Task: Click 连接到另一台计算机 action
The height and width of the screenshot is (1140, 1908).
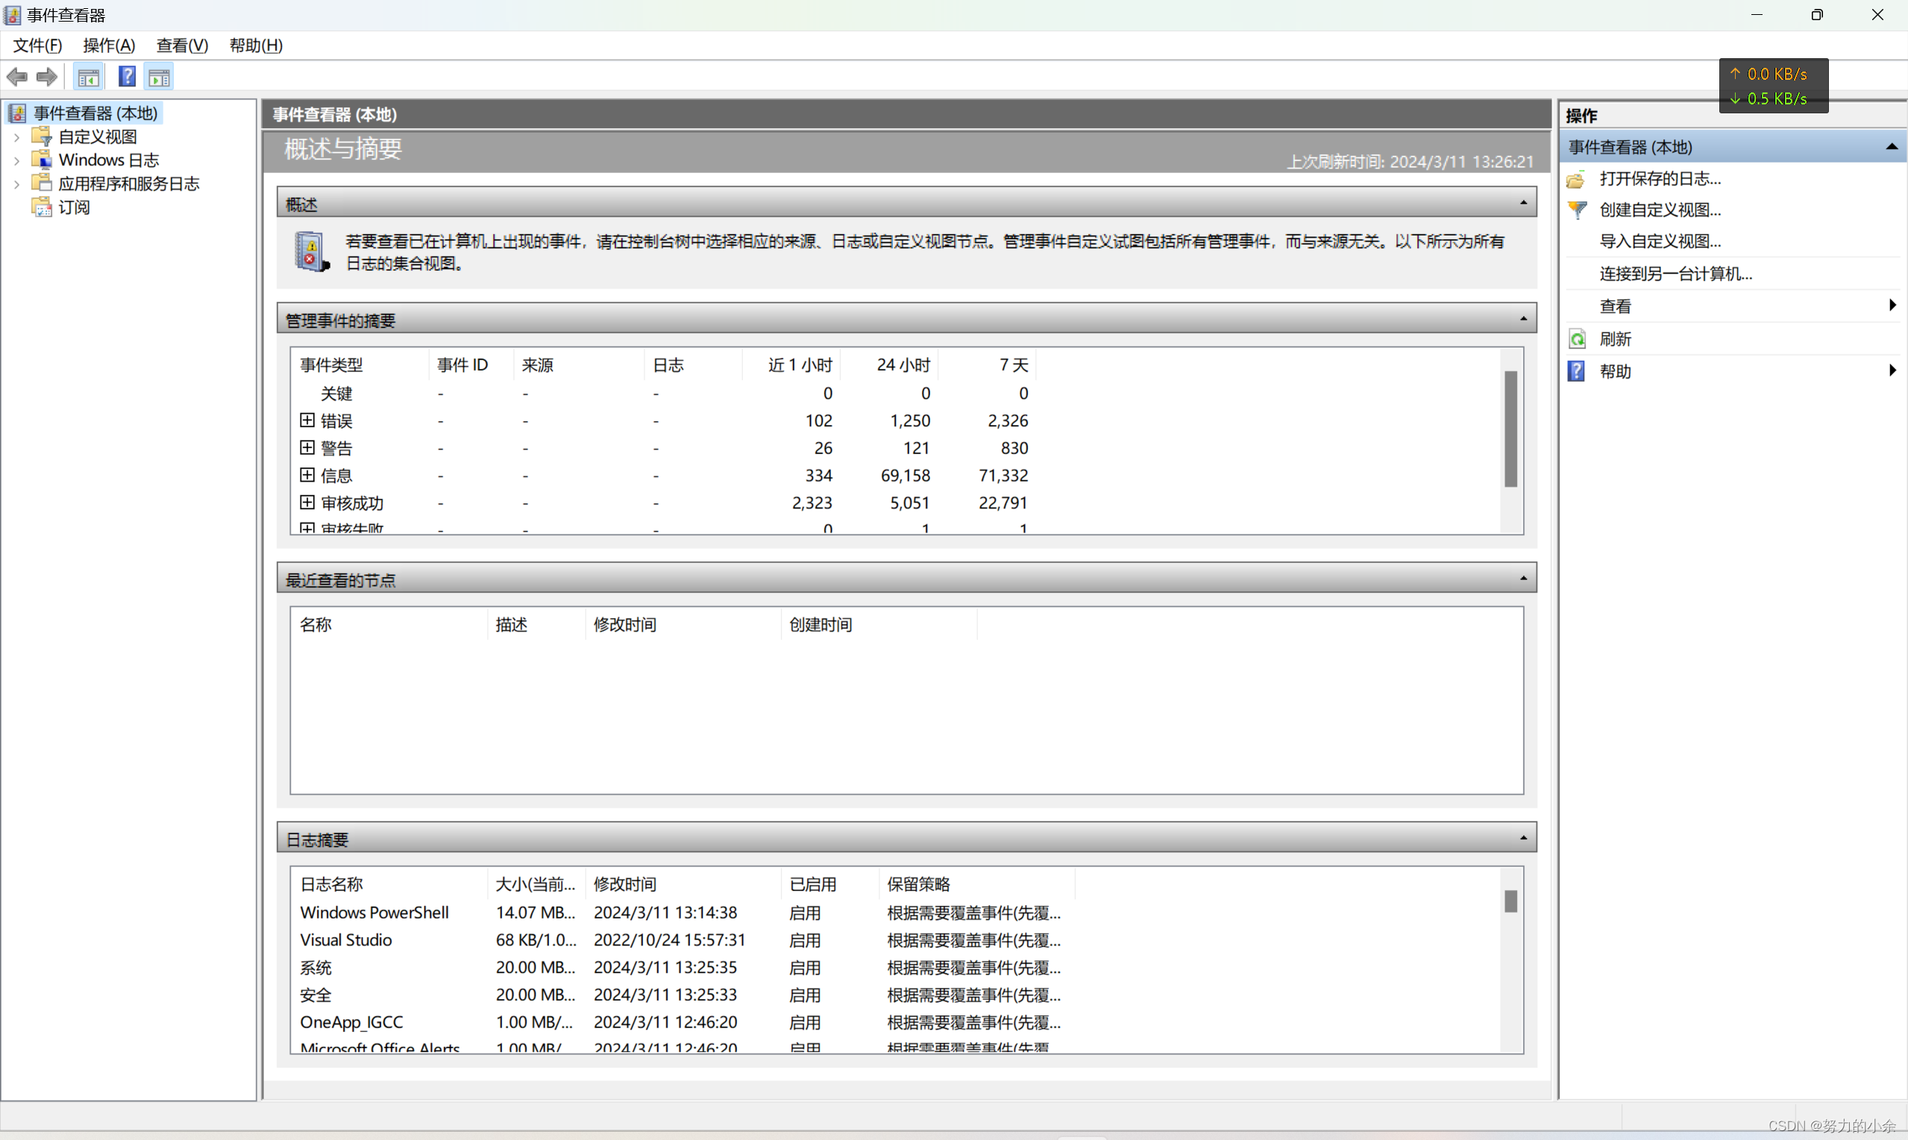Action: tap(1675, 274)
